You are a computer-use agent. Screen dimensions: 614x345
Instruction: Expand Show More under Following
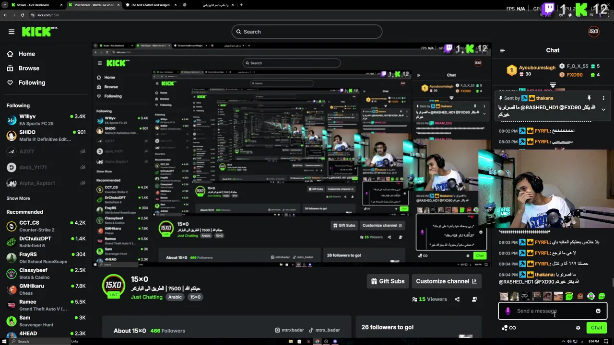pos(18,198)
